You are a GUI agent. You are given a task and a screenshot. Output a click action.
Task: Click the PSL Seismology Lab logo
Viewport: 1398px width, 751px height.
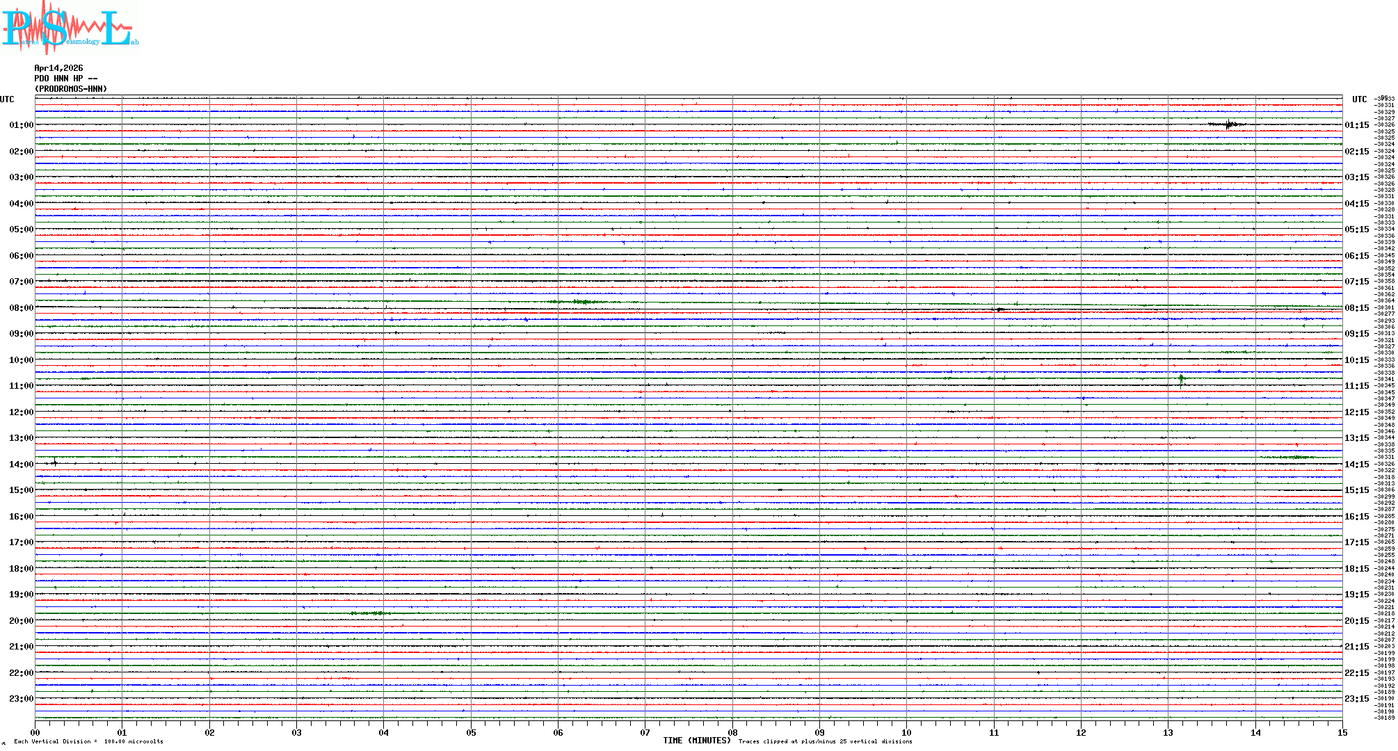pos(70,28)
